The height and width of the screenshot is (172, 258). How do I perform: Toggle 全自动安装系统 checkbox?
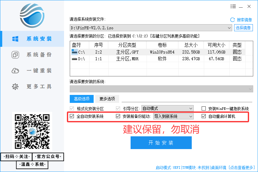(x=72, y=116)
